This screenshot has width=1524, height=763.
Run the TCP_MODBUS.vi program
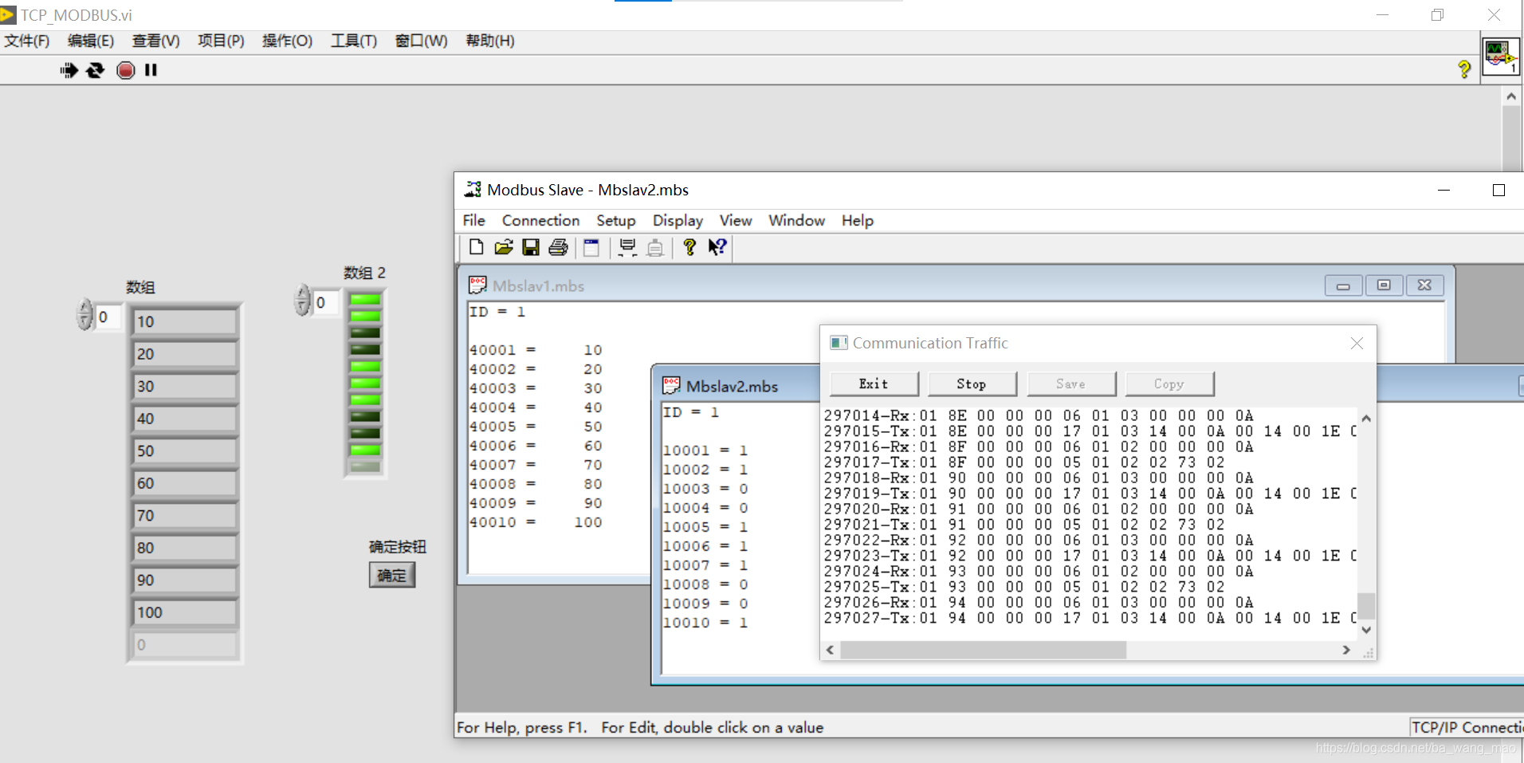tap(69, 70)
